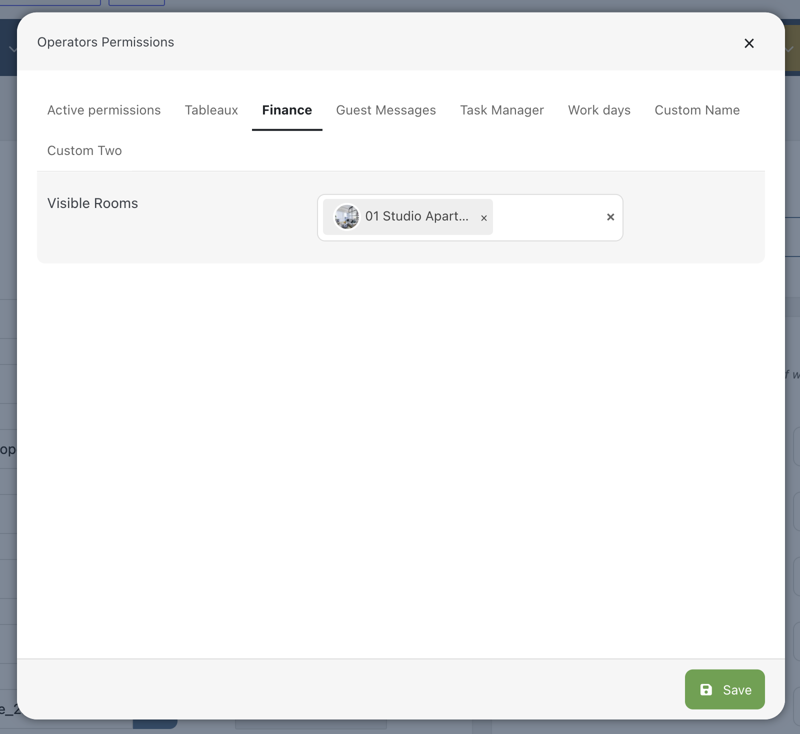The width and height of the screenshot is (800, 734).
Task: Click the Operators Permissions title text
Action: click(x=105, y=42)
